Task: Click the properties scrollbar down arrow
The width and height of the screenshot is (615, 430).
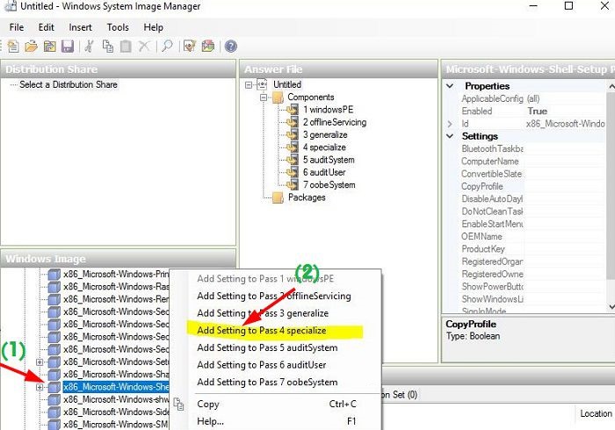Action: pyautogui.click(x=611, y=306)
